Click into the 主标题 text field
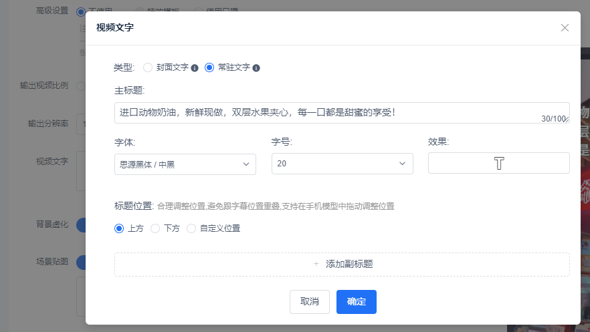Image resolution: width=590 pixels, height=332 pixels. coord(342,113)
